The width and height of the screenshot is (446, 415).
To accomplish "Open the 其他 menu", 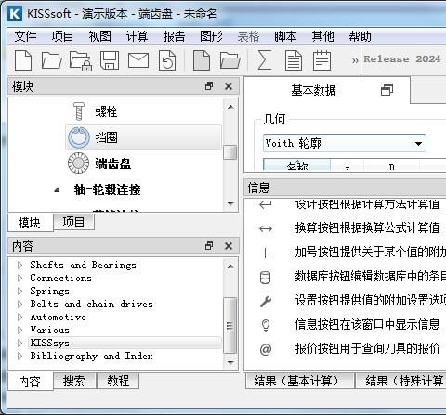I will pos(322,36).
